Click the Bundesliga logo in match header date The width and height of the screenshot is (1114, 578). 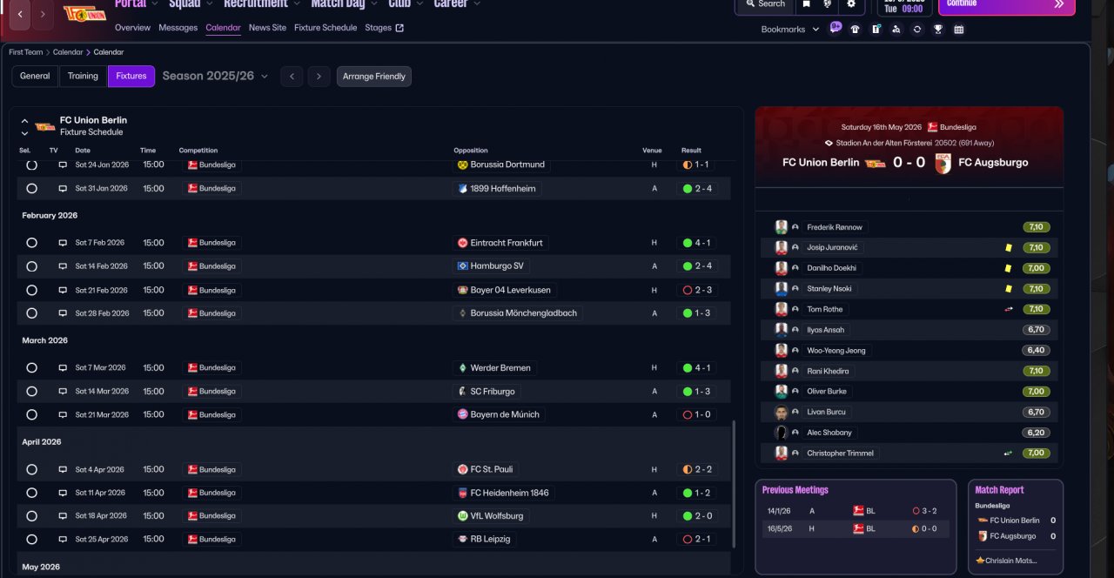(932, 127)
